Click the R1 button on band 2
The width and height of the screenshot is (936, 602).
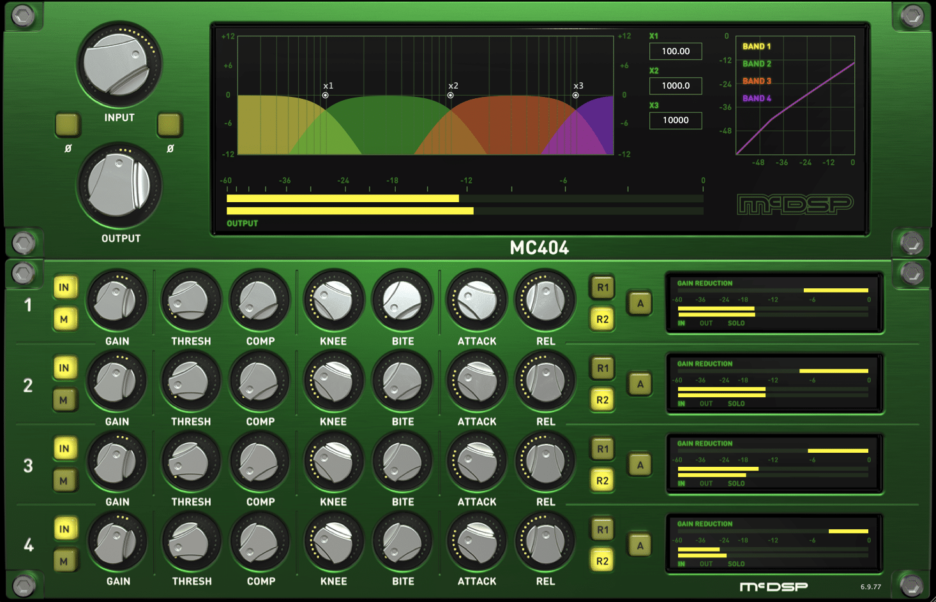[602, 368]
